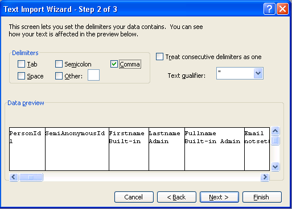292x209 pixels.
Task: Click the horizontal scrollbar thumb
Action: pos(31,177)
